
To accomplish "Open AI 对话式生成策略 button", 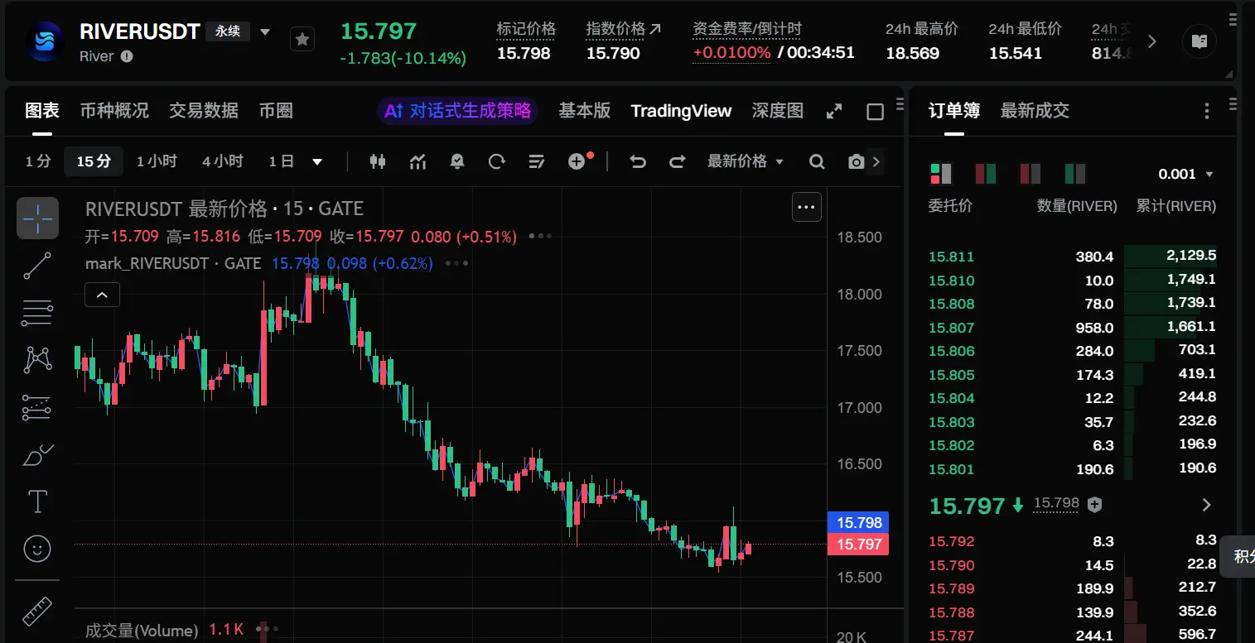I will click(458, 111).
